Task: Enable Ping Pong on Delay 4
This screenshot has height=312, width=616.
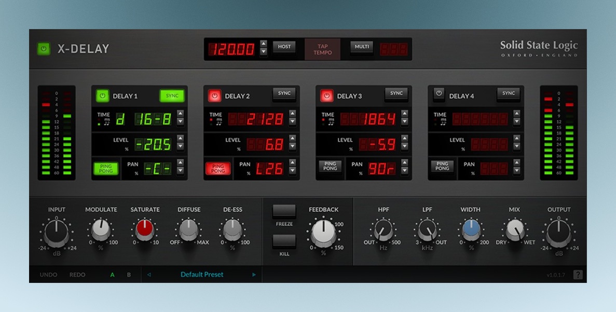Action: click(442, 166)
